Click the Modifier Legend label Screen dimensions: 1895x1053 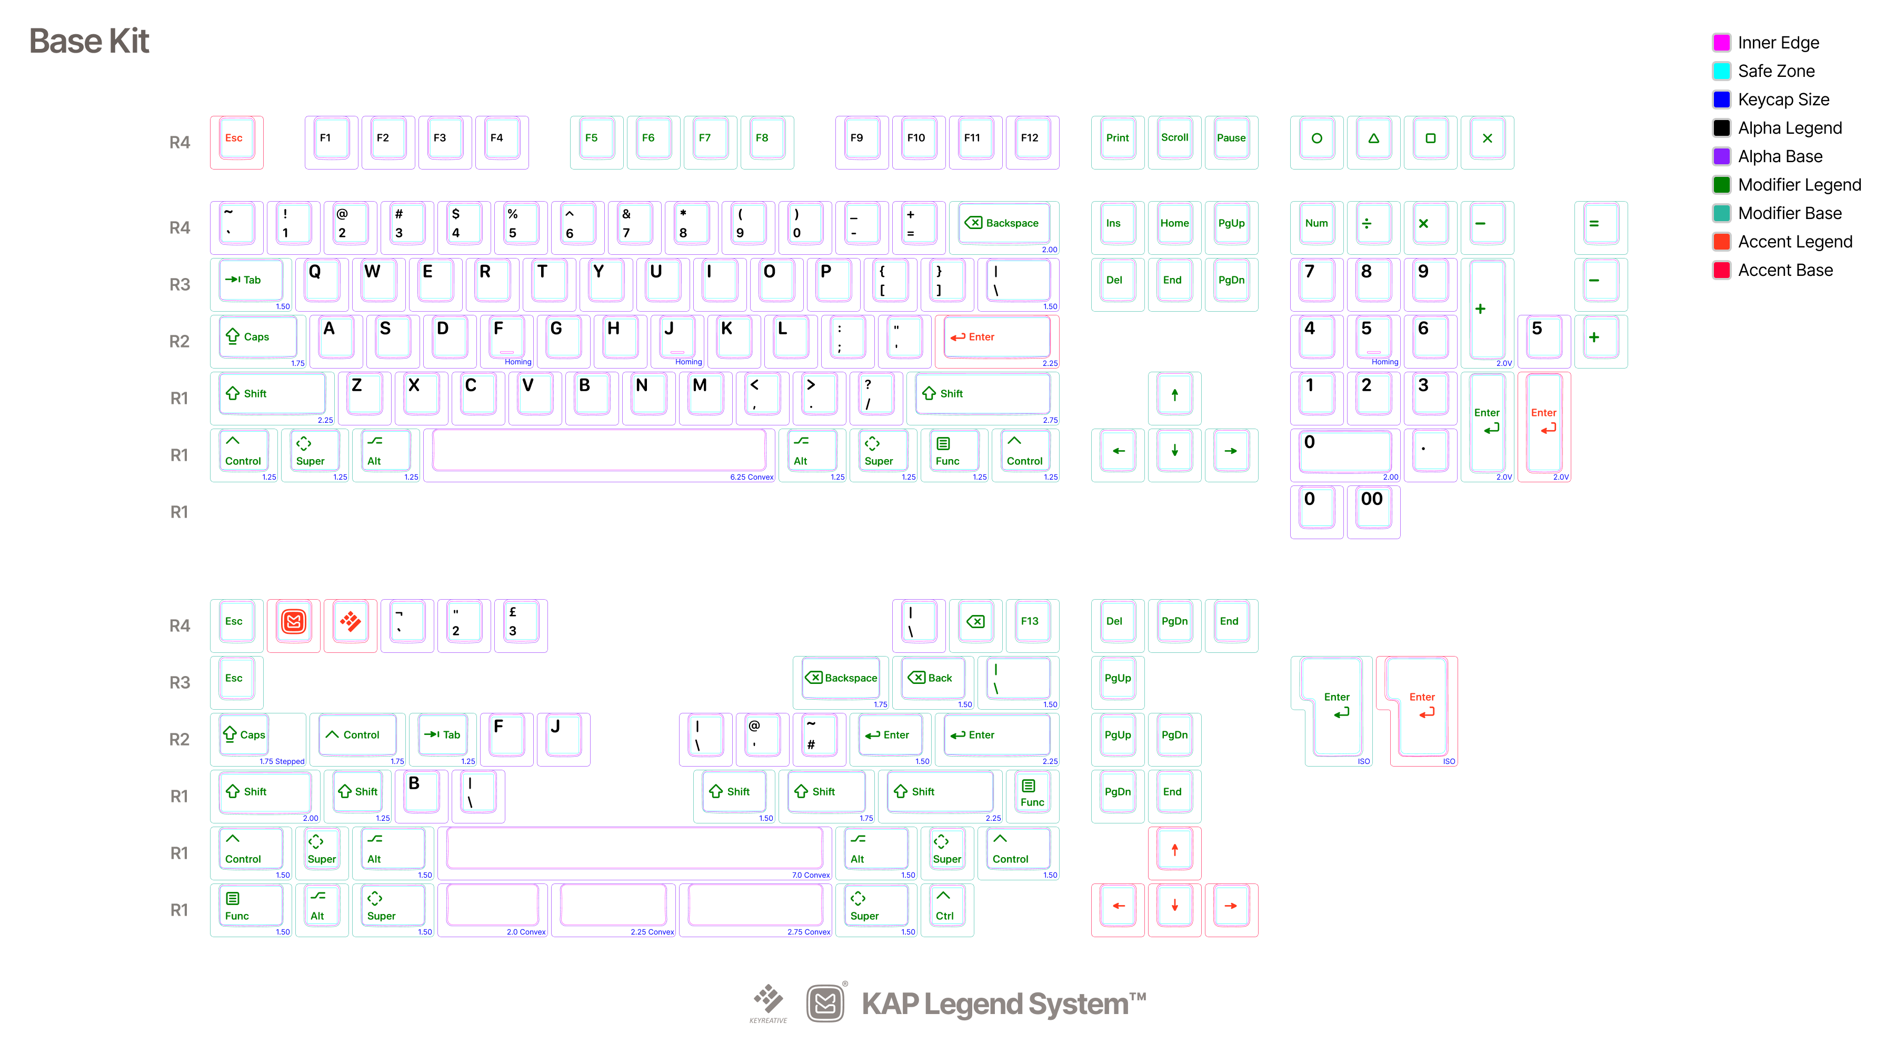[1799, 185]
